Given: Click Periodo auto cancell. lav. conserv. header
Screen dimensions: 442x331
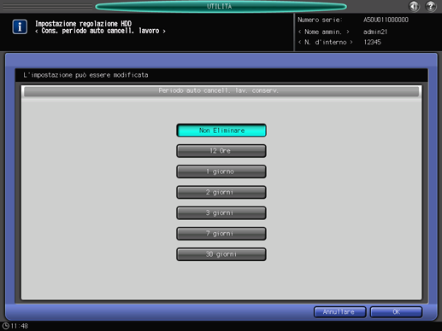Looking at the screenshot, I should 221,91.
